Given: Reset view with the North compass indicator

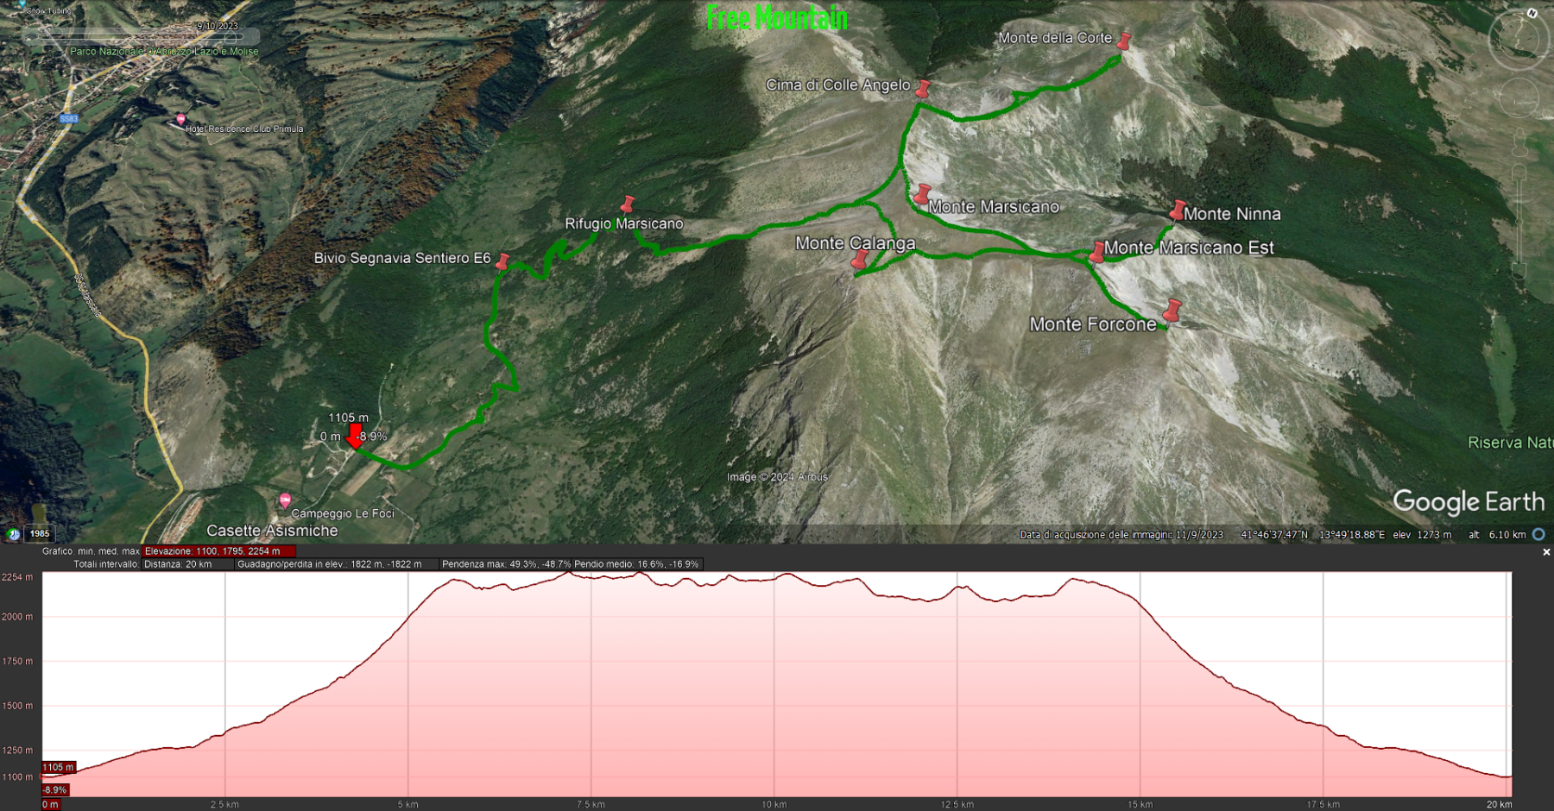Looking at the screenshot, I should coord(1532,13).
